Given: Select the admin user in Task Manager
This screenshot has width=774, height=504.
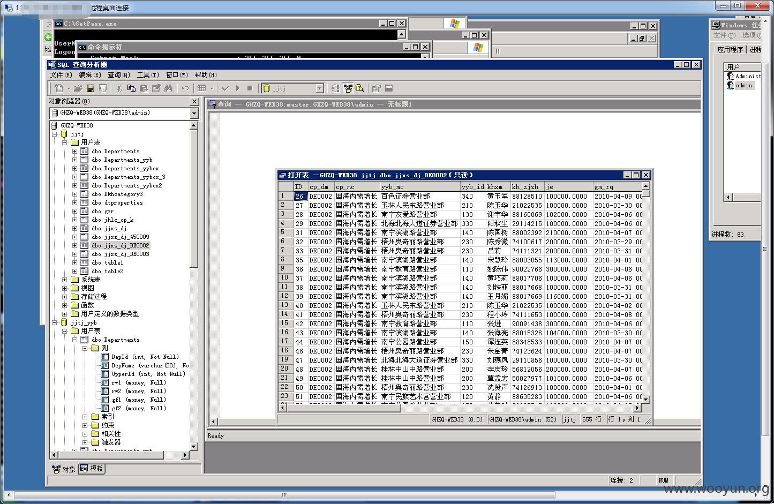Looking at the screenshot, I should [x=743, y=86].
